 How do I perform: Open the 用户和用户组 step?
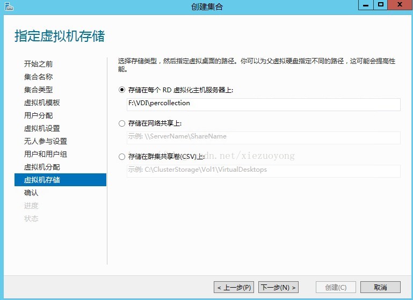45,154
